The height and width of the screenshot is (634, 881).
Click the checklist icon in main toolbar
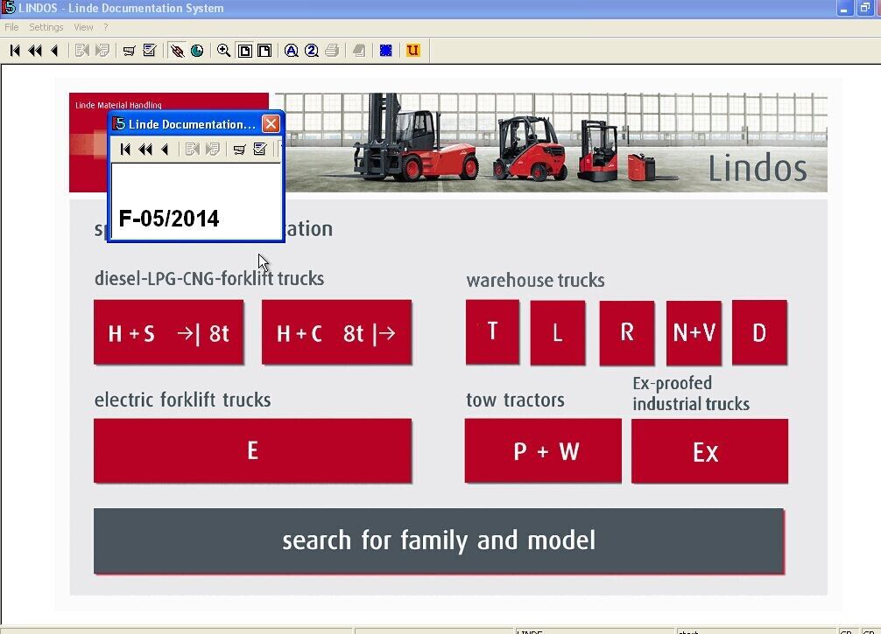tap(150, 51)
